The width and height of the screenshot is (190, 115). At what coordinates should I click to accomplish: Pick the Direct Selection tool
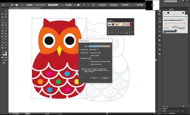[6, 11]
